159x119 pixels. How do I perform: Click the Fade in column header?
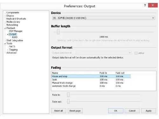[x=103, y=73]
